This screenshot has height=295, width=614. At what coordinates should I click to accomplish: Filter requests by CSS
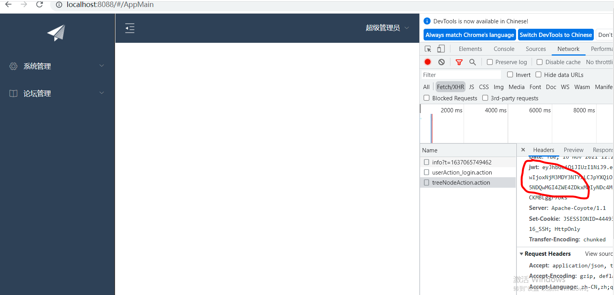484,87
